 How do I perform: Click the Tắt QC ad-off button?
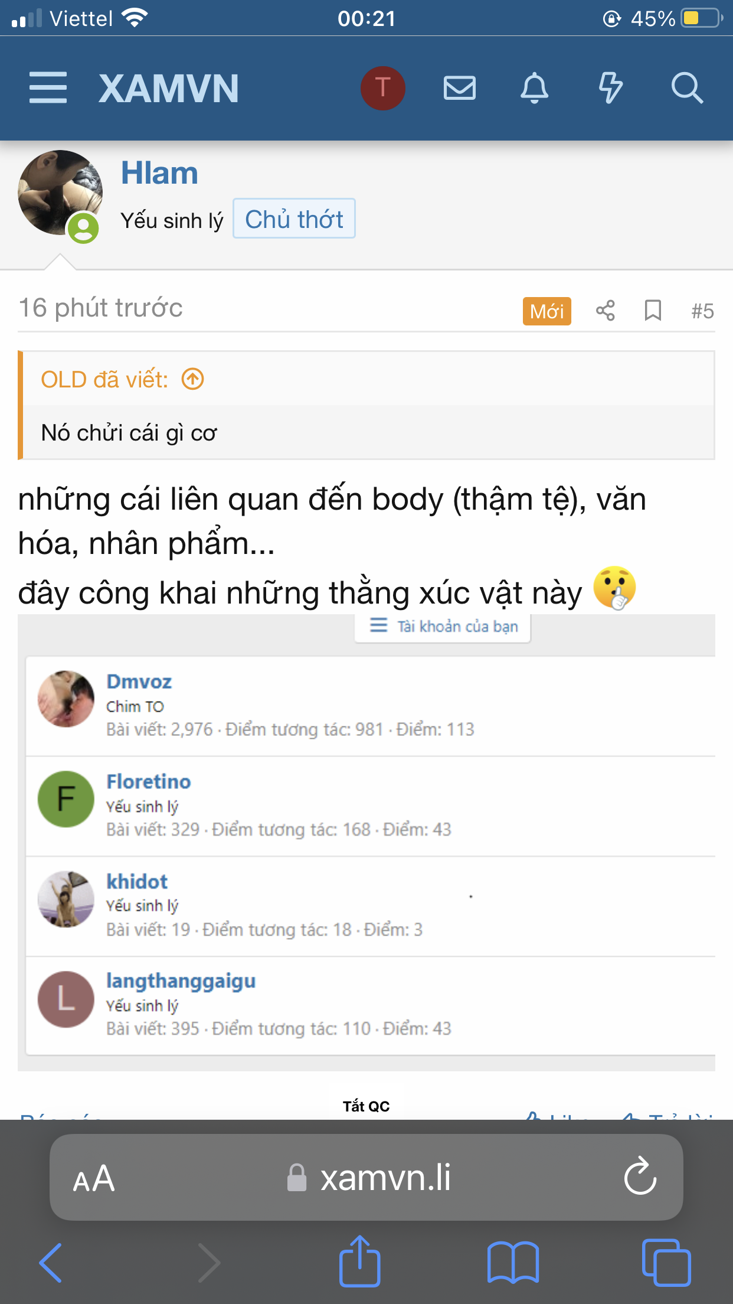[x=366, y=1106]
